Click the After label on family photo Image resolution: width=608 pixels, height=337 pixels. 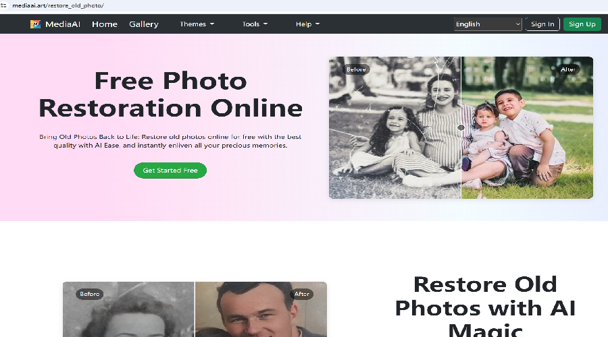(567, 69)
